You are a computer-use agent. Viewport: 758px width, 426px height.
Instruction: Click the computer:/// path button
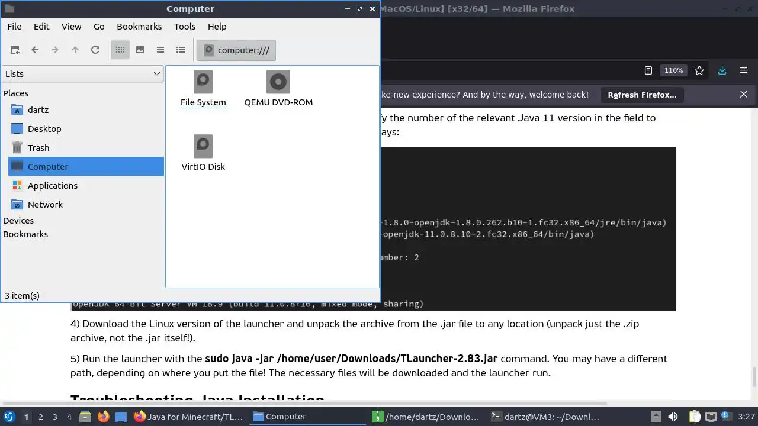coord(236,50)
